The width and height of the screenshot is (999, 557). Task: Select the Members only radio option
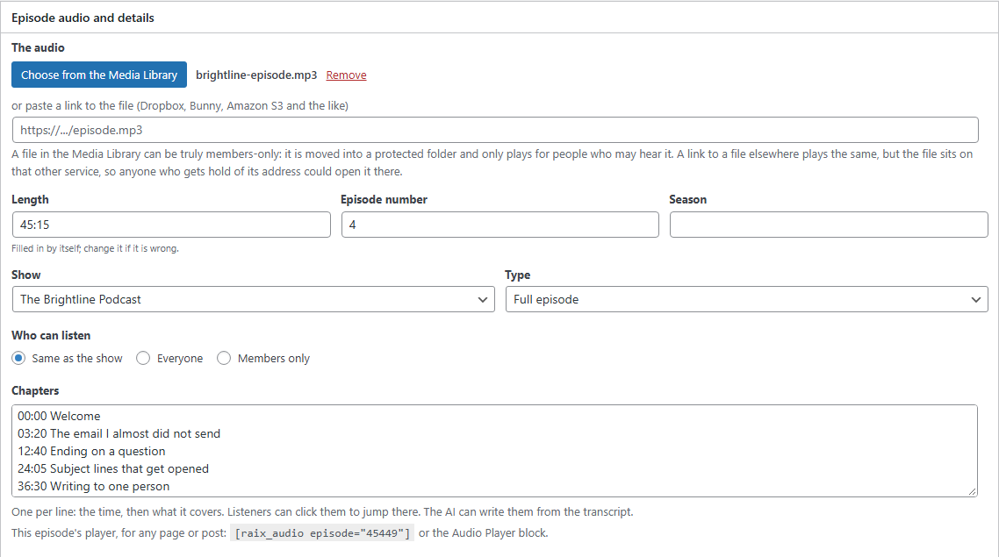224,359
